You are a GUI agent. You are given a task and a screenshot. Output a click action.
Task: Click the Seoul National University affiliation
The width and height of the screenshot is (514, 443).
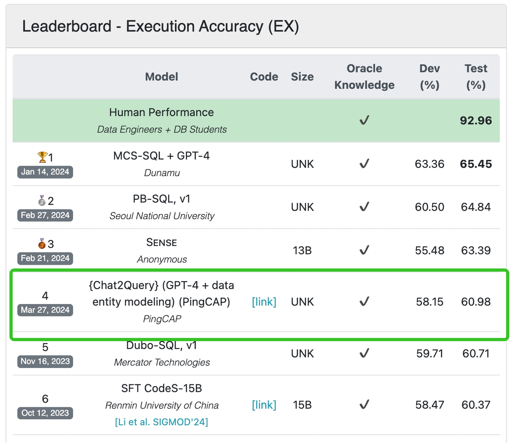click(x=162, y=216)
